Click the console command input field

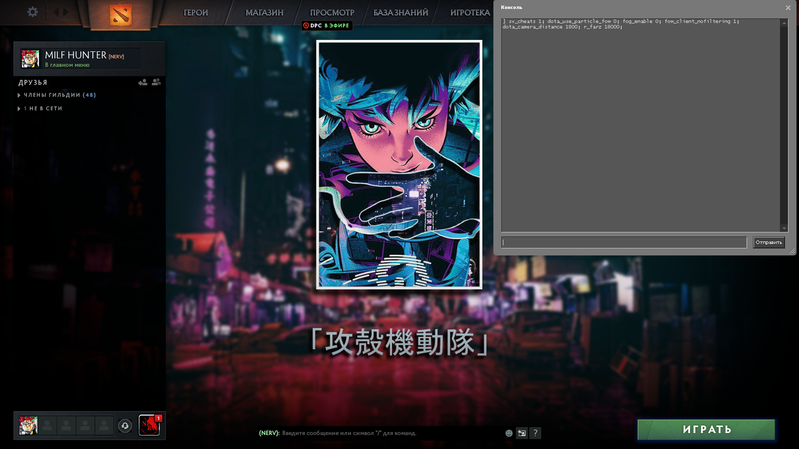pyautogui.click(x=624, y=242)
